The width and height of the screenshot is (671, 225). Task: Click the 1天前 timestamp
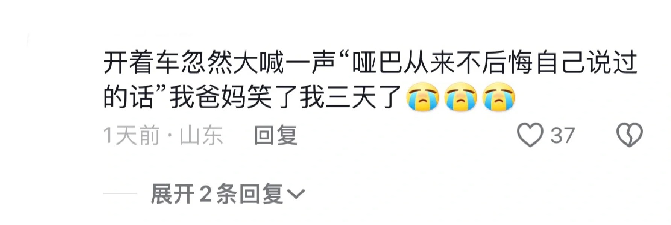pos(132,135)
